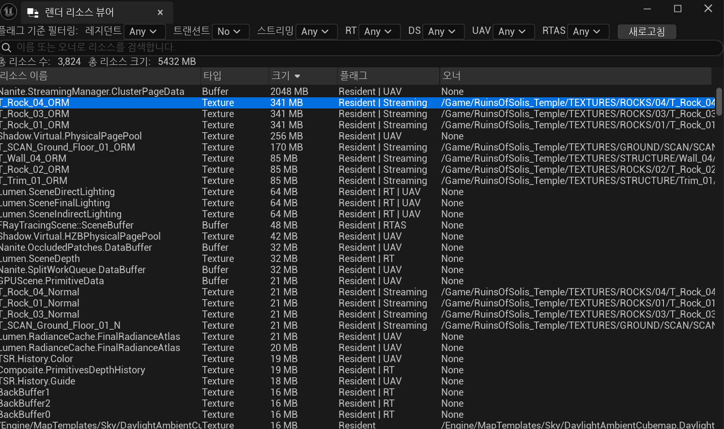Click the 42 MB size cell
The width and height of the screenshot is (724, 429).
[284, 236]
